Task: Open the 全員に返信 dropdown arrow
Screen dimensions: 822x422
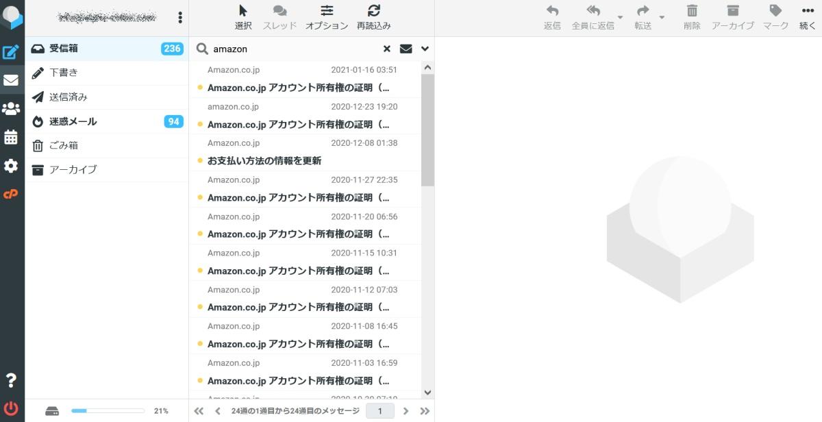Action: [x=621, y=18]
